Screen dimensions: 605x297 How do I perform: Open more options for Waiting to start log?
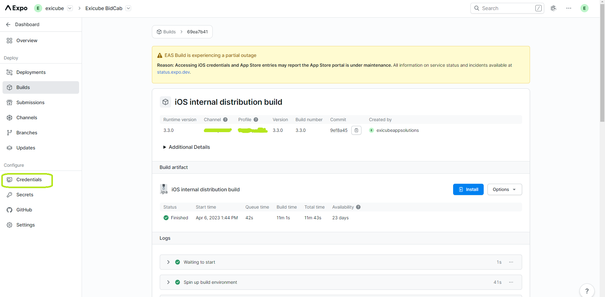tap(511, 262)
